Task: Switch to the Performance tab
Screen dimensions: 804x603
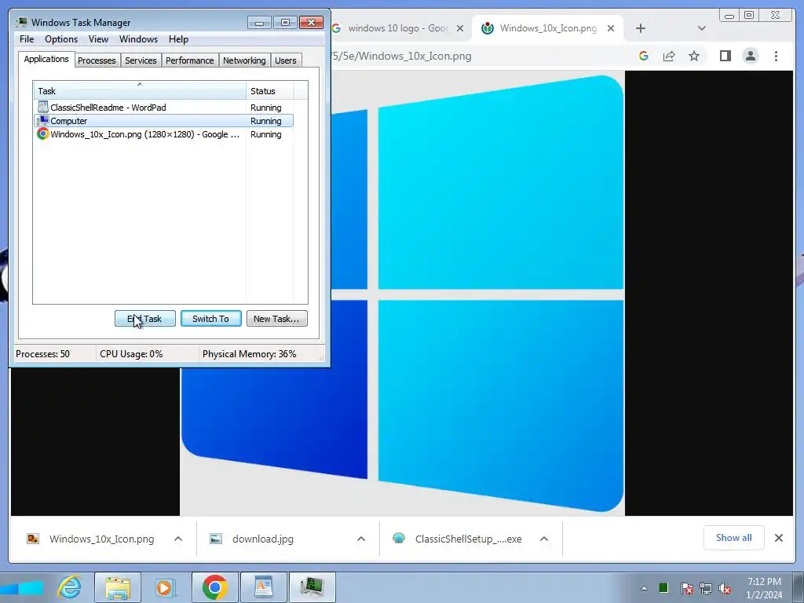Action: 190,60
